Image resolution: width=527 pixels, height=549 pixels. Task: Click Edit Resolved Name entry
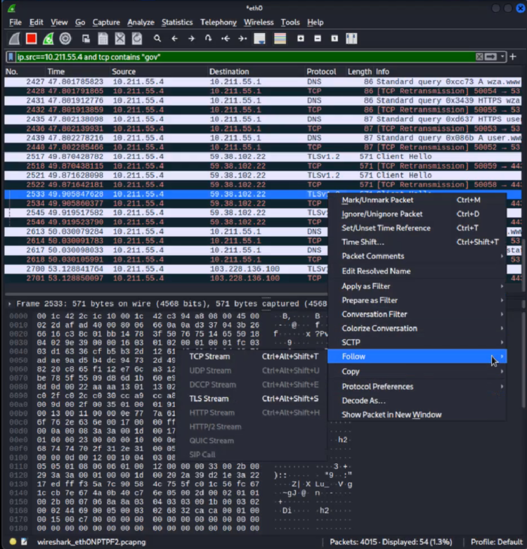[x=417, y=271]
